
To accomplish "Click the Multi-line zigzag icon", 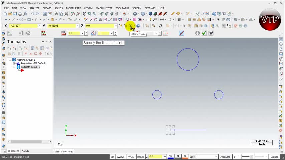I will pyautogui.click(x=44, y=33).
